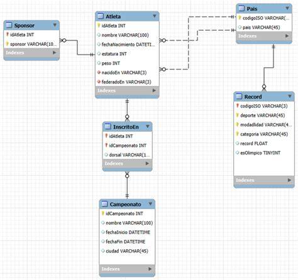
Task: Collapse the Pais table with its header arrow
Action: point(287,8)
